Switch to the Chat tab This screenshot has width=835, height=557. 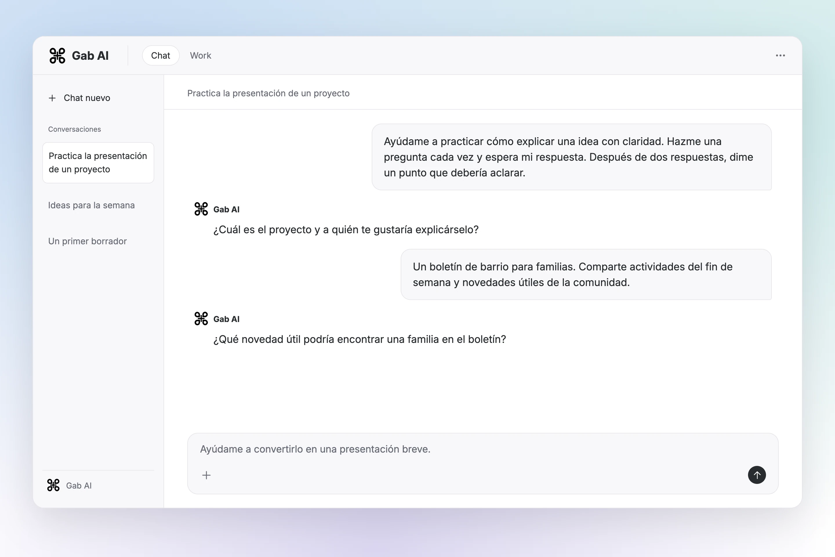(x=160, y=55)
